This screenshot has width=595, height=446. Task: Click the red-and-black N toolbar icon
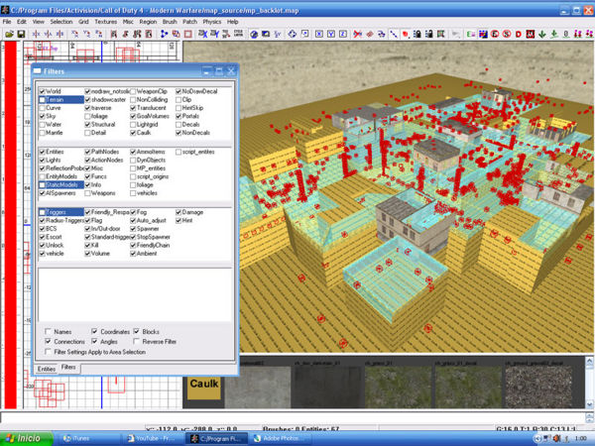(x=531, y=34)
